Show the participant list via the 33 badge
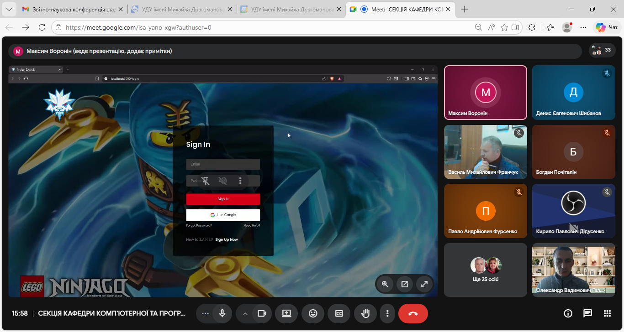The height and width of the screenshot is (332, 624). tap(602, 50)
